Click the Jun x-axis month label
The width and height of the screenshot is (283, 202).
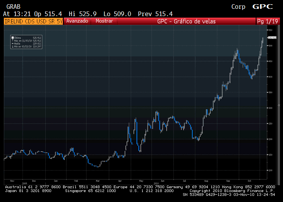pyautogui.click(x=163, y=181)
